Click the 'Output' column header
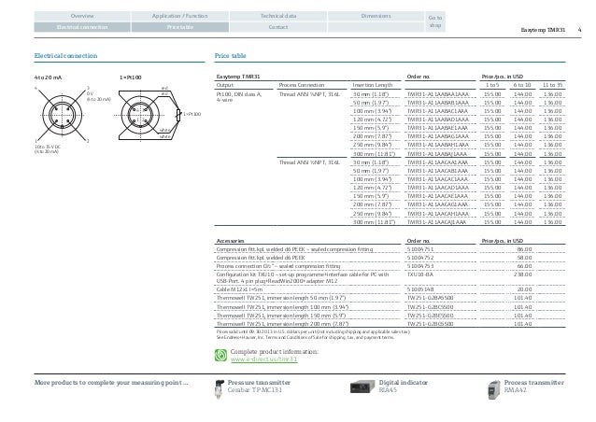This screenshot has height=422, width=596. point(224,85)
